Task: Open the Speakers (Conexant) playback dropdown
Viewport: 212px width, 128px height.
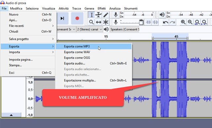Action: pos(125,29)
